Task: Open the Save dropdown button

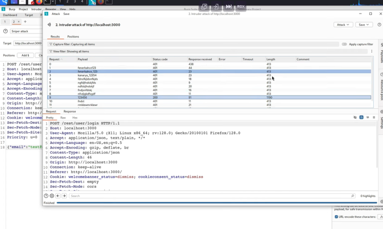Action: coord(364,25)
